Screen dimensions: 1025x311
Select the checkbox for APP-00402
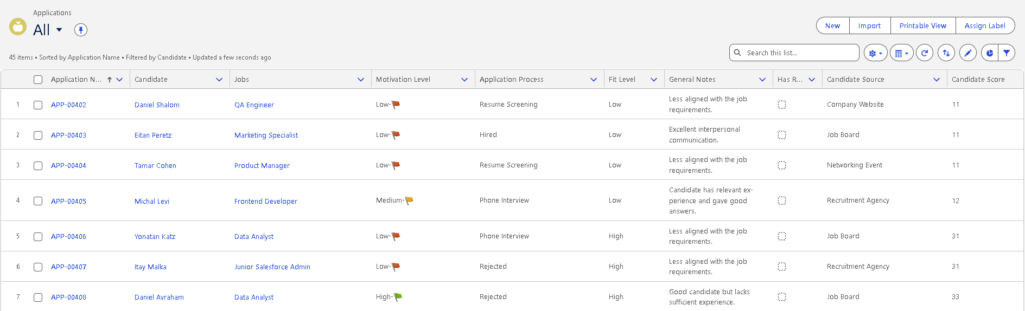click(38, 105)
